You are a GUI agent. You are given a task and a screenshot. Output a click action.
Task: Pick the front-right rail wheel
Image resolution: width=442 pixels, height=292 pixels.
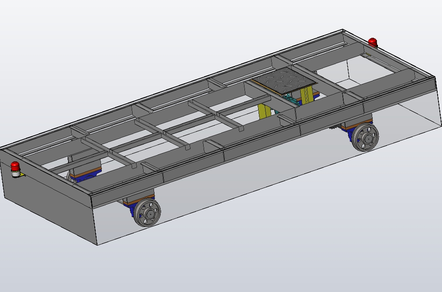coord(366,138)
